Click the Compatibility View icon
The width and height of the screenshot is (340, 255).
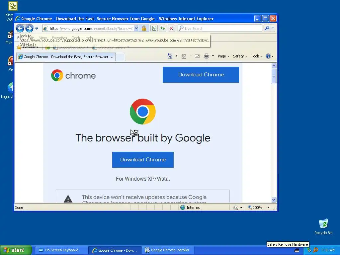coord(154,29)
